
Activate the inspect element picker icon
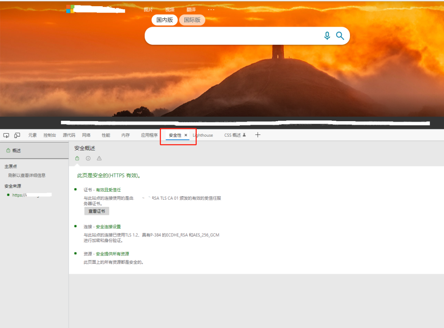point(6,135)
